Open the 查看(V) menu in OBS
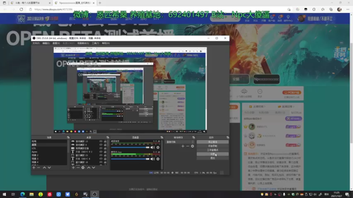This screenshot has width=353, height=198. coord(56,43)
